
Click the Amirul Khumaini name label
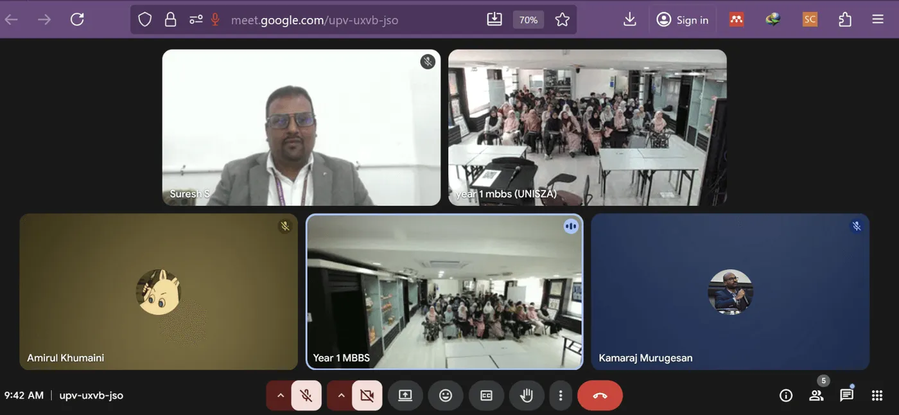[x=65, y=358]
